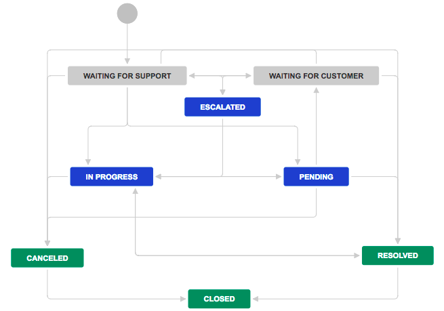The image size is (444, 311).
Task: Click arrowhead entering Waiting for Customer from Pending
Action: 316,88
